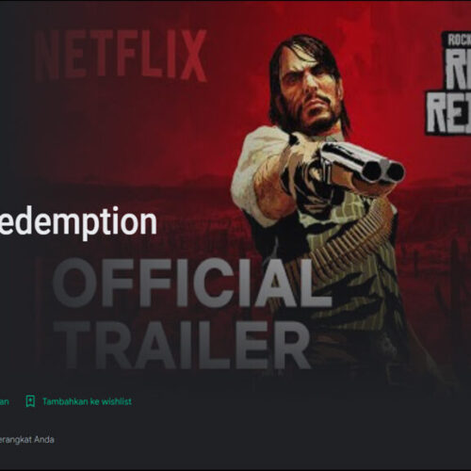This screenshot has height=471, width=471.
Task: Click the double-barrel shotgun muzzle
Action: pos(383,171)
